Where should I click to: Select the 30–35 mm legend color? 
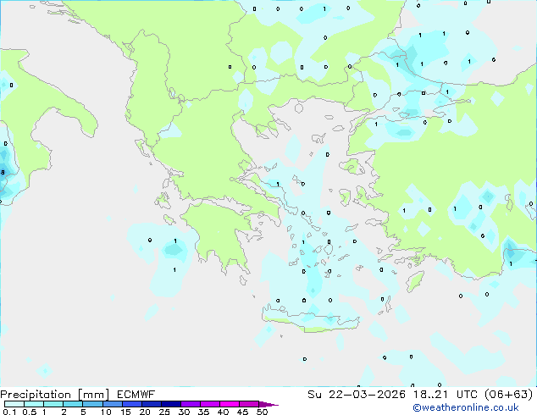(191, 404)
